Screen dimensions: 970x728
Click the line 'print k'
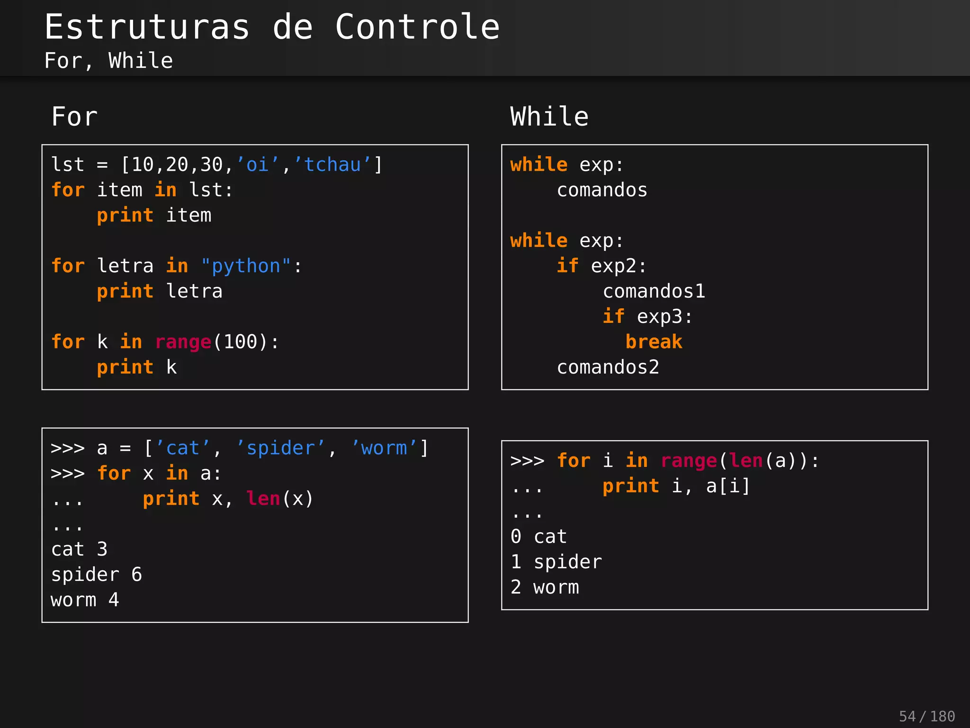tap(137, 367)
